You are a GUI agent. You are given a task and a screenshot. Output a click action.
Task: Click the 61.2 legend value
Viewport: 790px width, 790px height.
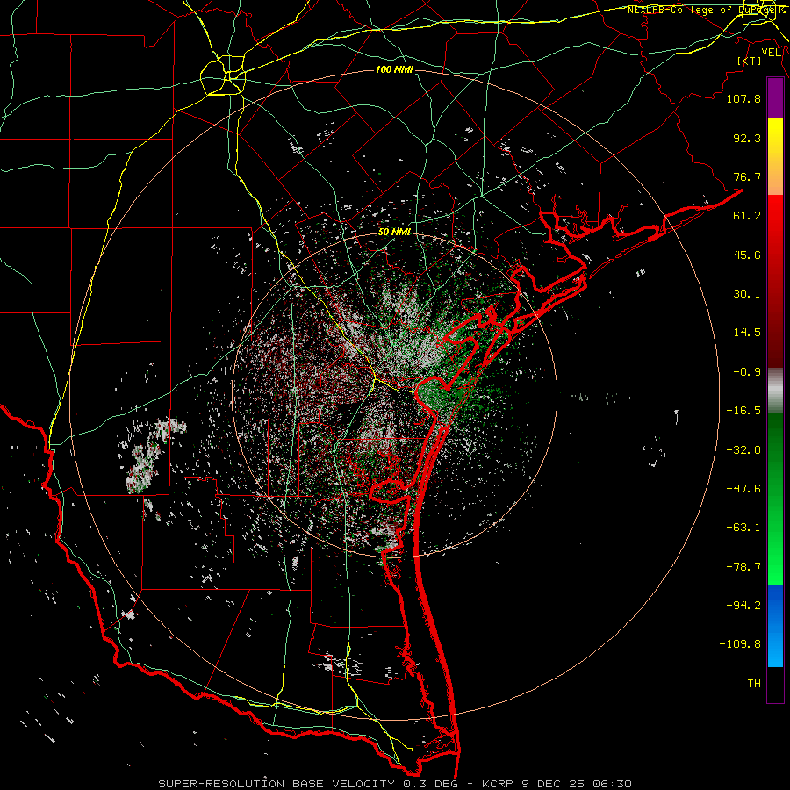pos(747,216)
